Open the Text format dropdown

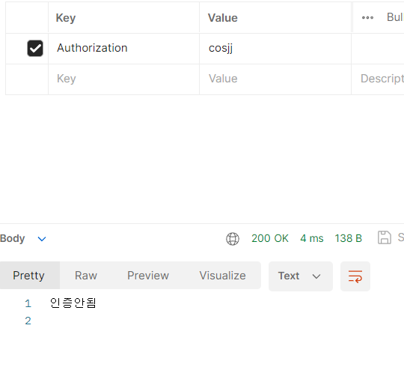pos(301,276)
